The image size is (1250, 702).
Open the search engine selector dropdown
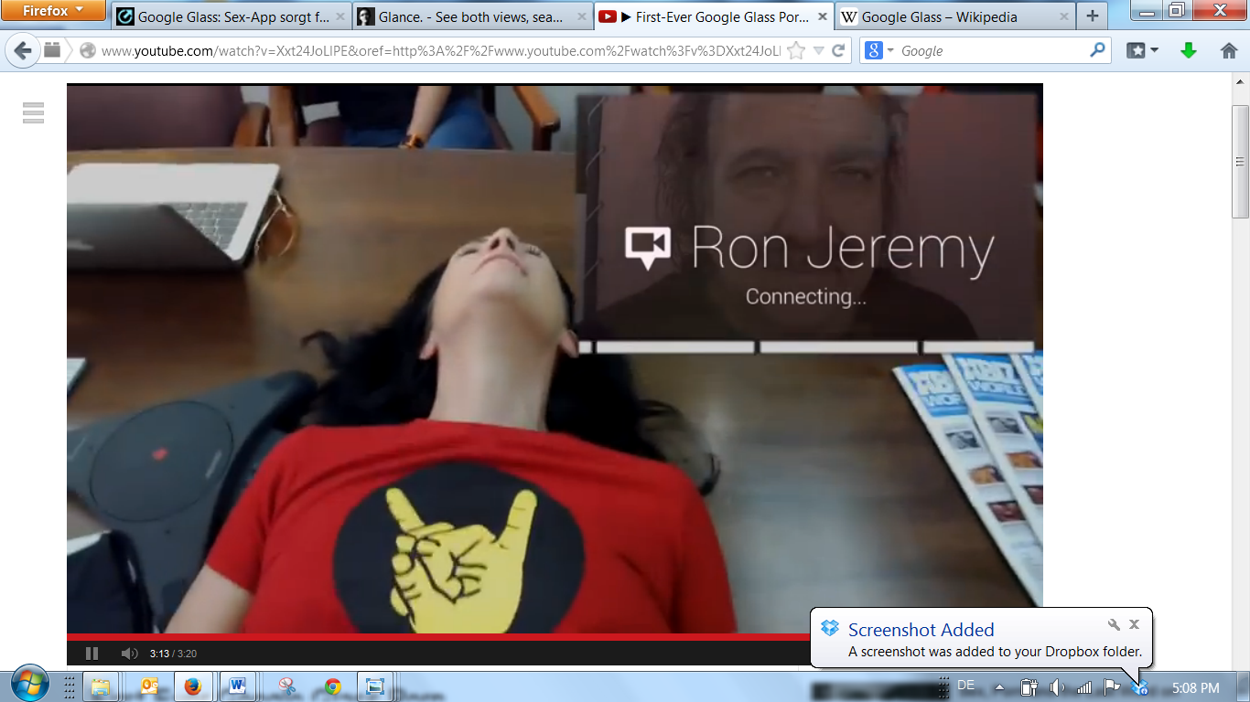[x=879, y=51]
